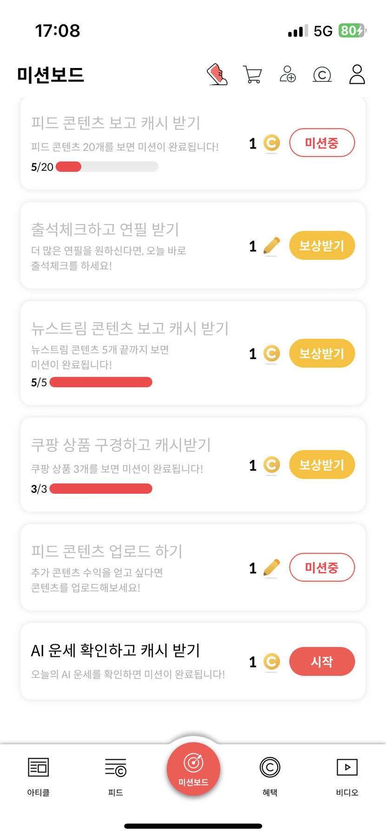Tap the coin reward icon for AI 운세
This screenshot has height=837, width=386.
(272, 661)
